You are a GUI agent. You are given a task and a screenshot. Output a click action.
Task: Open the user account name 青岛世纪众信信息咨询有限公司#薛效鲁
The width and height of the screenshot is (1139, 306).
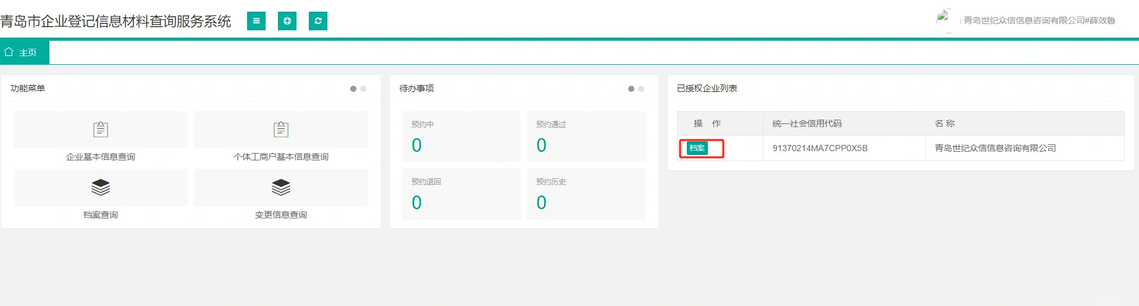(x=1040, y=20)
